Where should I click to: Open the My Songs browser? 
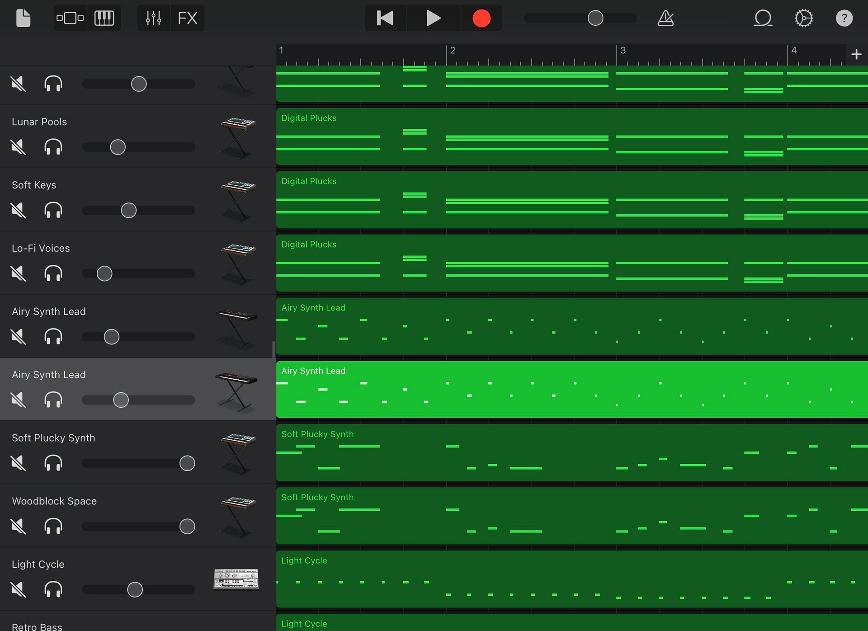(23, 18)
